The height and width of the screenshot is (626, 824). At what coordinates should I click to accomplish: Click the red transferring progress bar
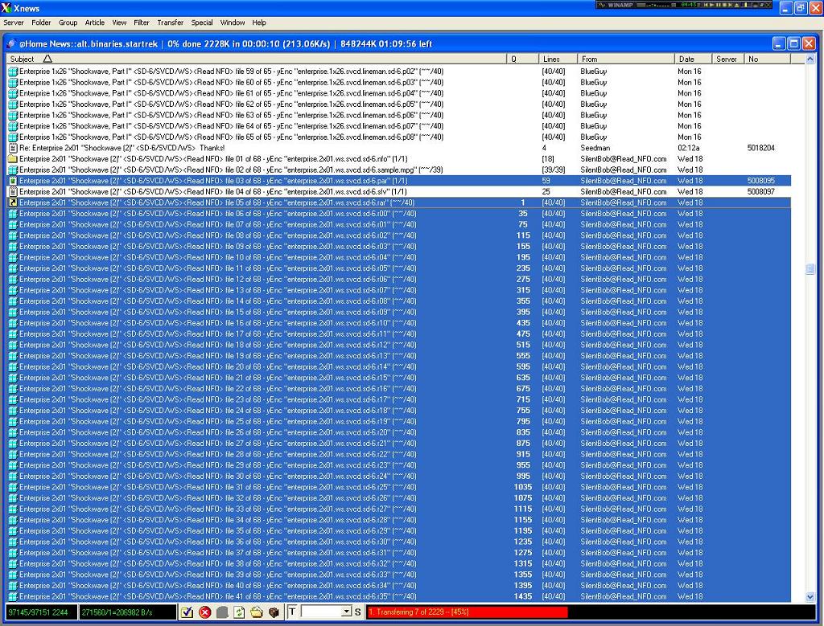(468, 612)
